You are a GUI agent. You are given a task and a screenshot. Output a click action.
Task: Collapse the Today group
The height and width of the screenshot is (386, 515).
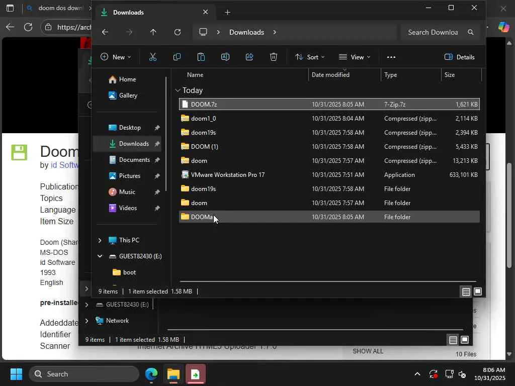(x=178, y=90)
